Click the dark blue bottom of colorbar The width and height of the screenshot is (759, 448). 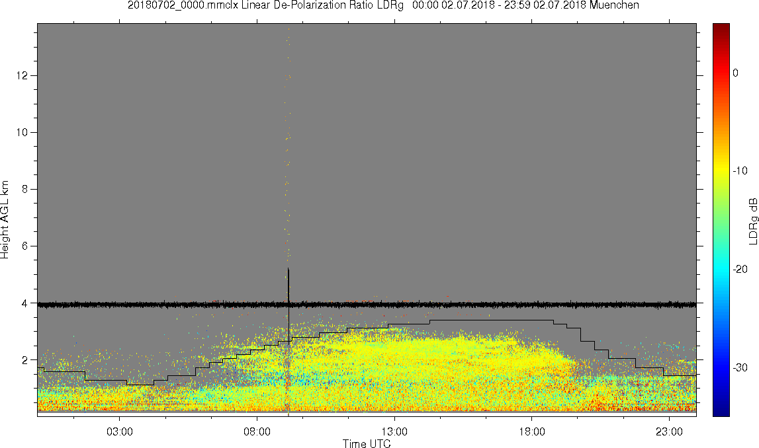721,411
